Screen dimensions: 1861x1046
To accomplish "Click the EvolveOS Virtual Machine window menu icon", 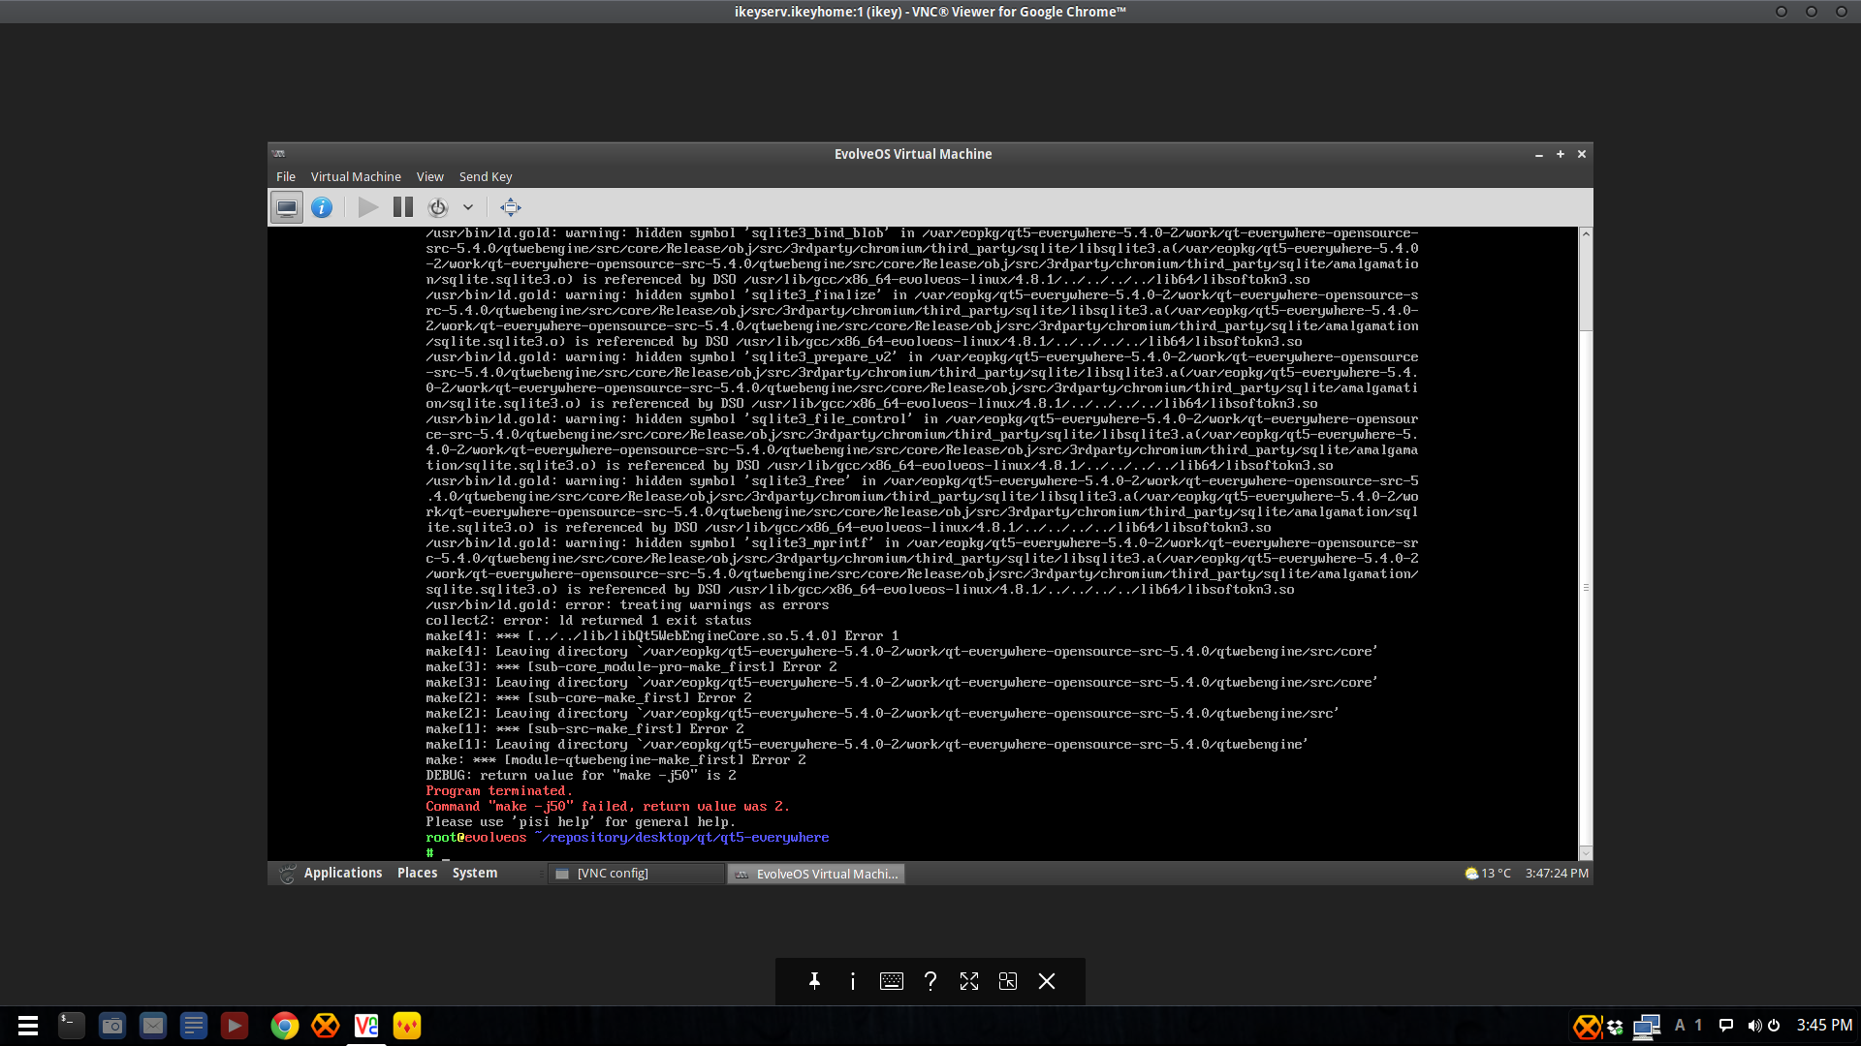I will [279, 154].
